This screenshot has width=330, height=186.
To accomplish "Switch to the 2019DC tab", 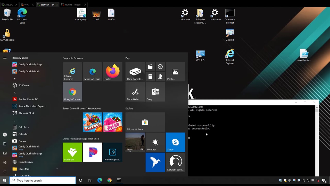I will 9,5.
